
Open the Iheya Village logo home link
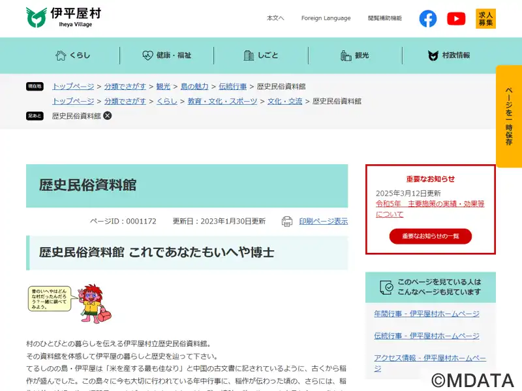(x=63, y=18)
